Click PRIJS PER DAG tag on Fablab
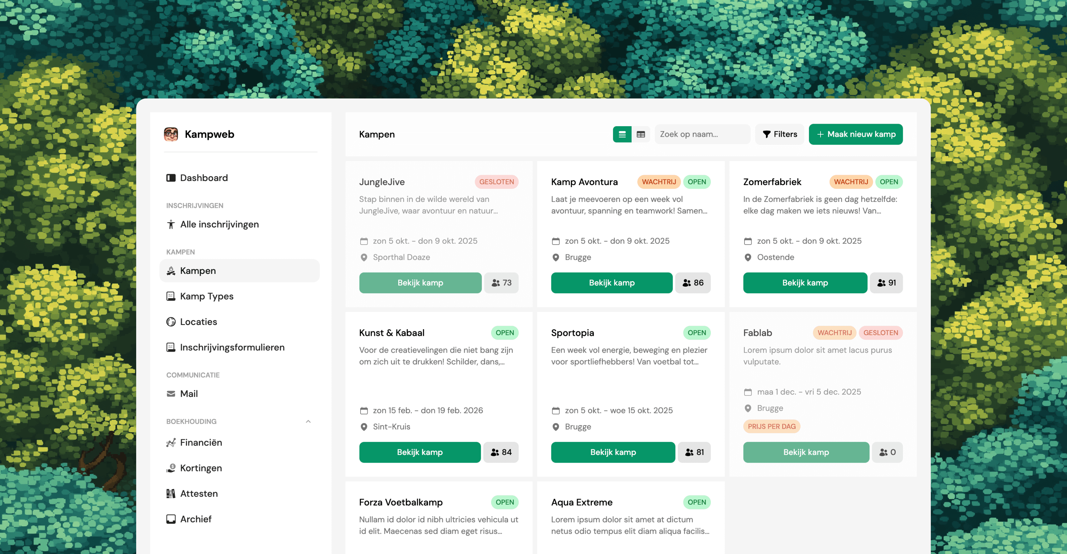 click(x=771, y=427)
